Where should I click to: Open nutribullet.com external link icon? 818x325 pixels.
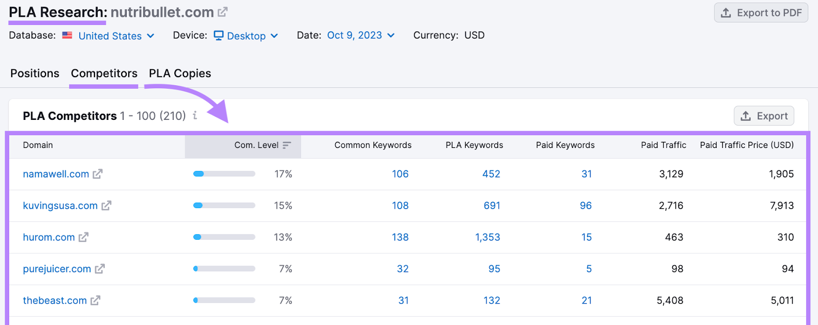(222, 12)
